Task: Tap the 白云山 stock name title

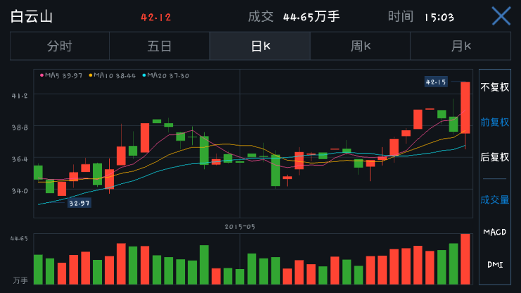Action: click(32, 16)
